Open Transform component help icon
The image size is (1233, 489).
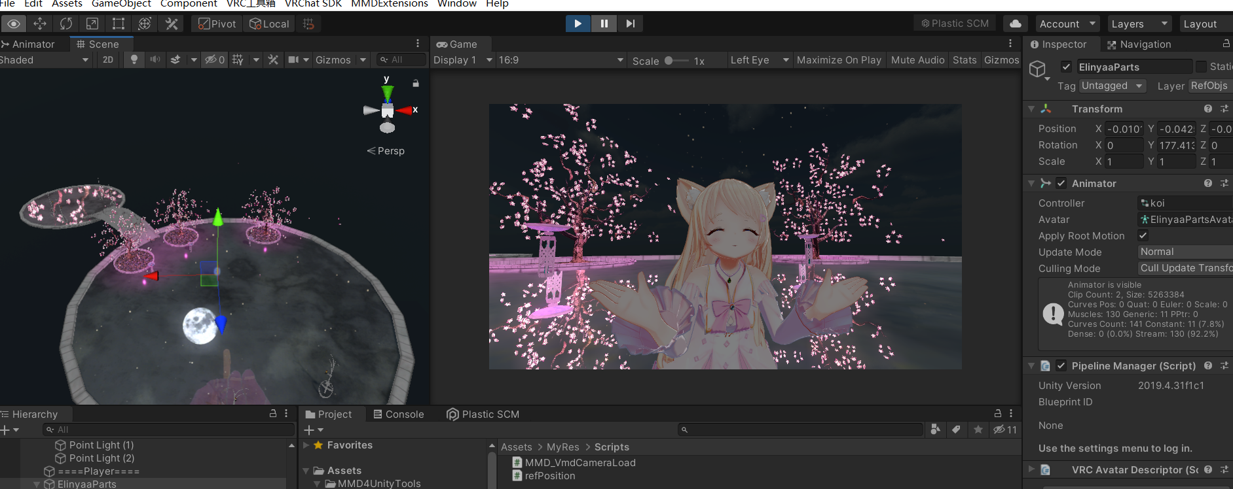(x=1207, y=109)
